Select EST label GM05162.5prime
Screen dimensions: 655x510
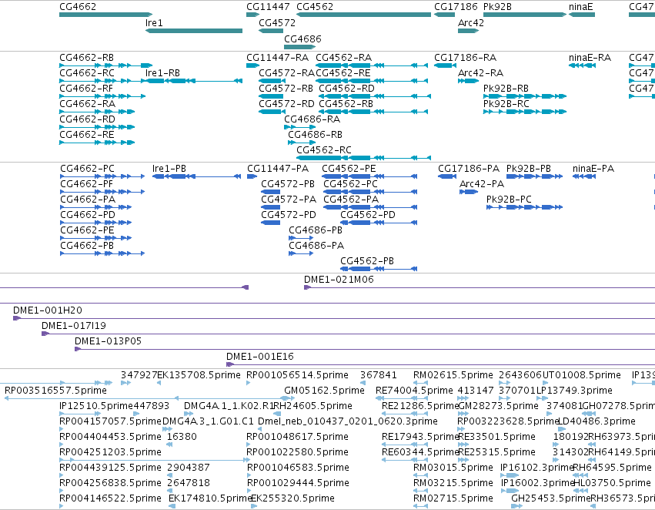[324, 391]
